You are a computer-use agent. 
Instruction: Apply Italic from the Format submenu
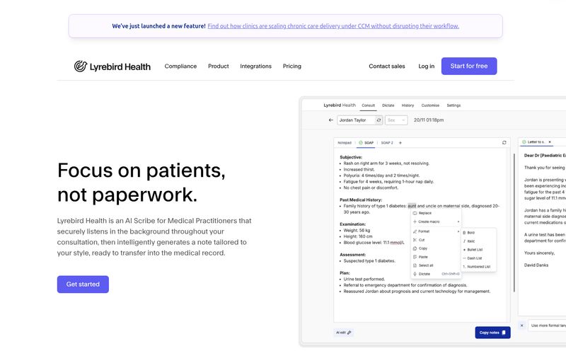[x=478, y=241]
